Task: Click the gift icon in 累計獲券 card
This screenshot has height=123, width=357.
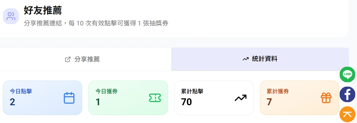Action: (326, 98)
